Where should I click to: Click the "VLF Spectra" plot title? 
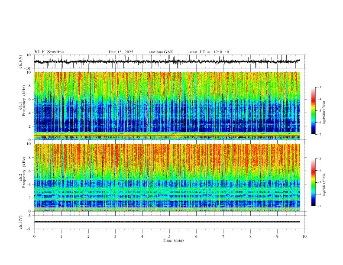[49, 52]
